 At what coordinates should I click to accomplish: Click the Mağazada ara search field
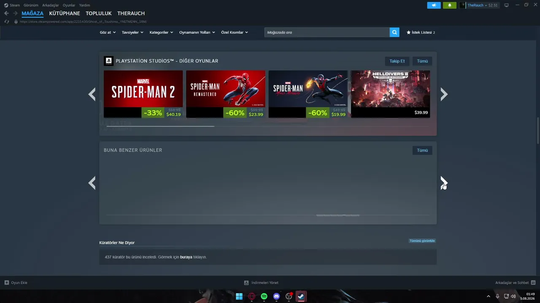[x=327, y=32]
